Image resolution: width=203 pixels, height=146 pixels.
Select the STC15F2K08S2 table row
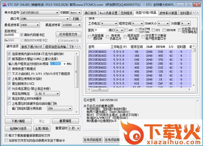(139, 52)
